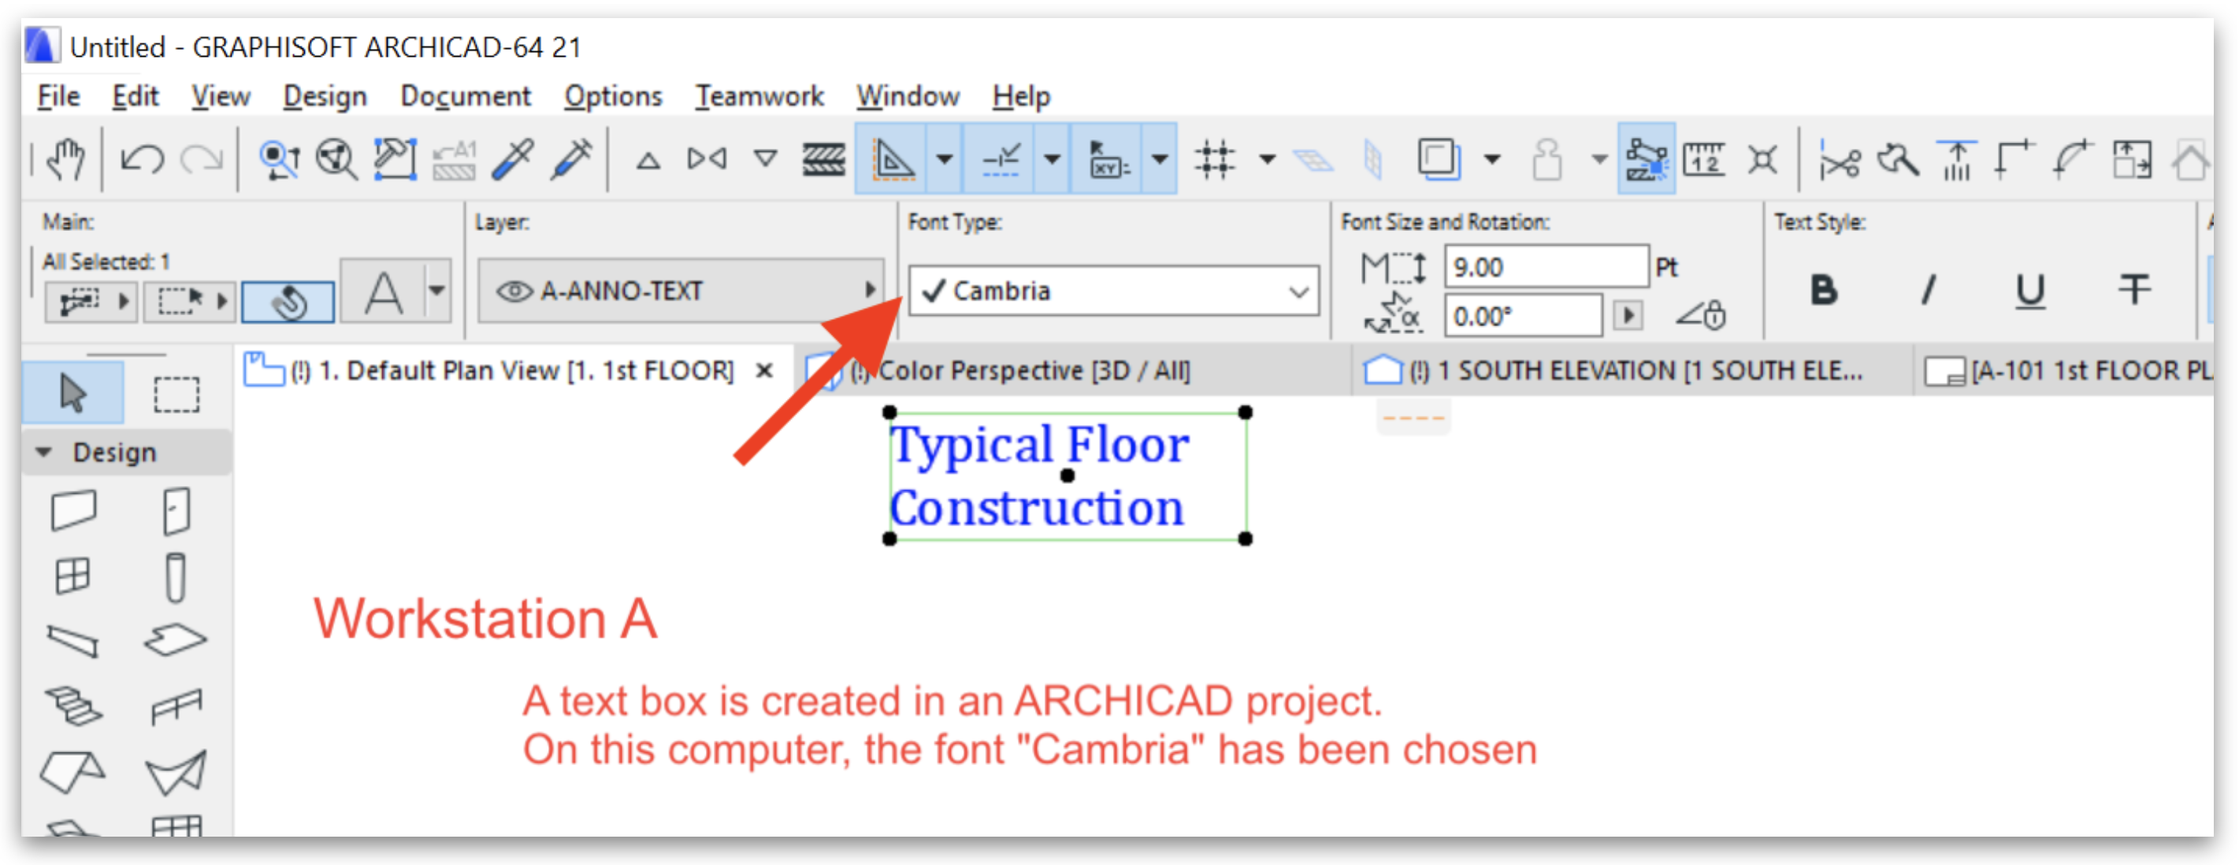Click the Fillet/Chamfer corner icon

[x=2015, y=159]
